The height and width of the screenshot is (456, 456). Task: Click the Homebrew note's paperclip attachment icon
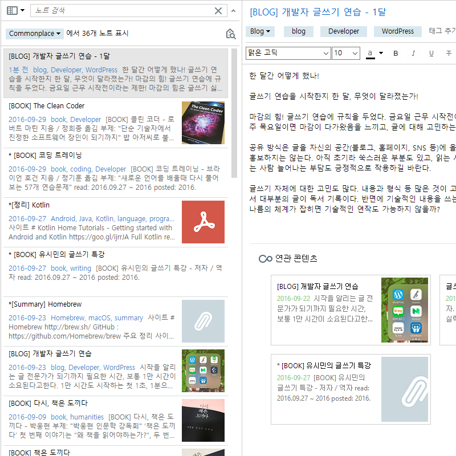click(x=203, y=321)
